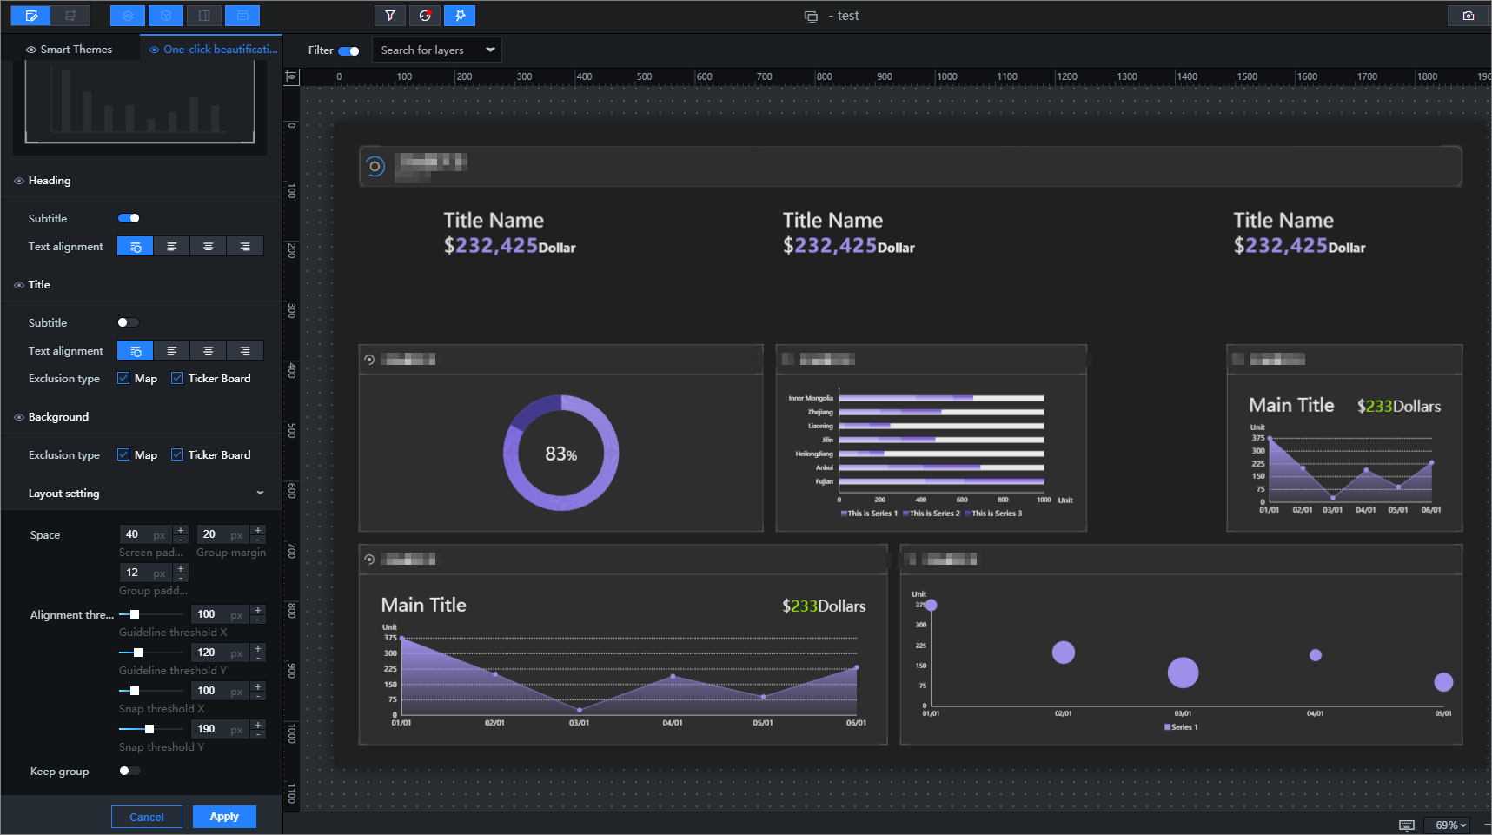Image resolution: width=1492 pixels, height=835 pixels.
Task: Click Snap threshold X slider handle
Action: (x=135, y=691)
